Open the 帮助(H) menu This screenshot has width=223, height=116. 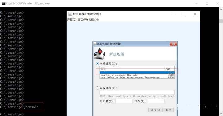pyautogui.click(x=94, y=19)
